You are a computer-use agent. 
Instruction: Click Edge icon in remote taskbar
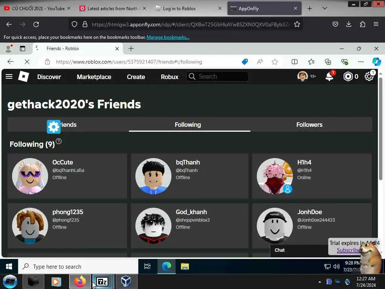[167, 266]
